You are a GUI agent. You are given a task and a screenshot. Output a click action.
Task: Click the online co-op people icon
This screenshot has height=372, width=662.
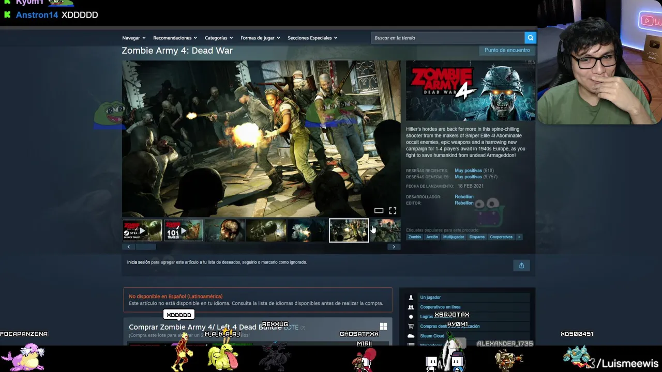click(x=411, y=307)
